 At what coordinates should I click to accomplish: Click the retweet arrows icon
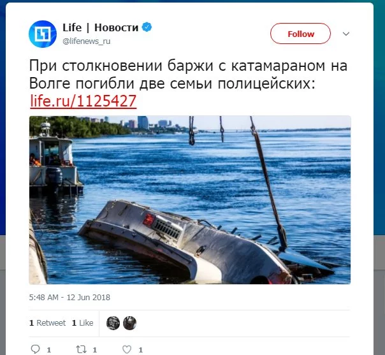tap(81, 349)
